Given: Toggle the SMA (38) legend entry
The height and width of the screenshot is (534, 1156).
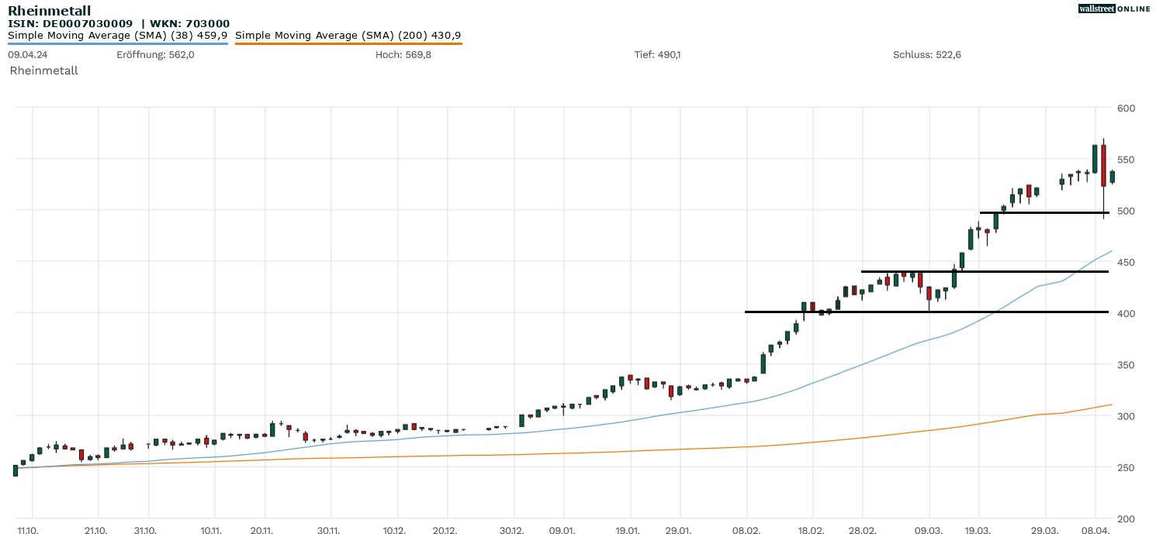Looking at the screenshot, I should tap(118, 36).
